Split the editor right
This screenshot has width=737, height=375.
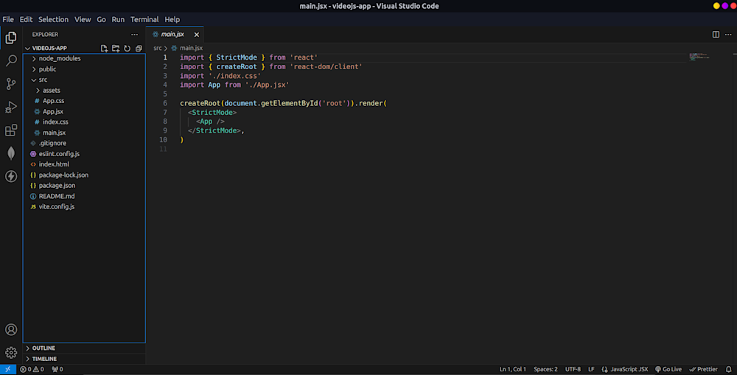point(716,35)
